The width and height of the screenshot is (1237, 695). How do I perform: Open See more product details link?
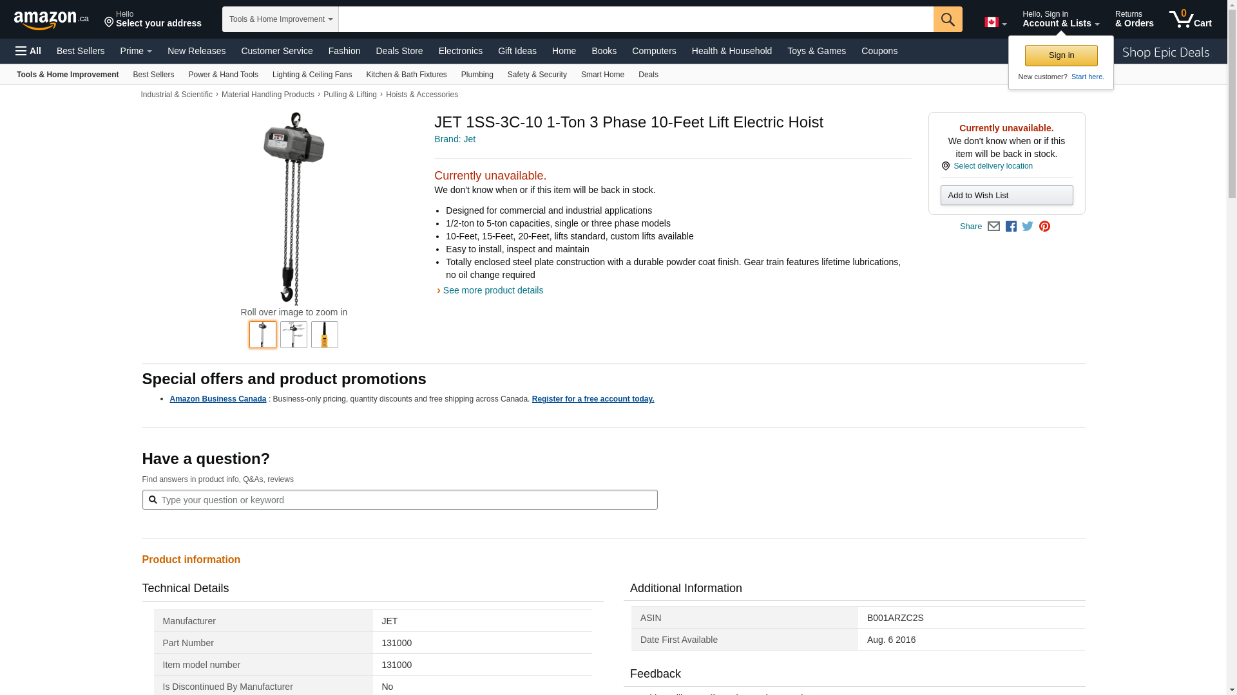point(493,290)
